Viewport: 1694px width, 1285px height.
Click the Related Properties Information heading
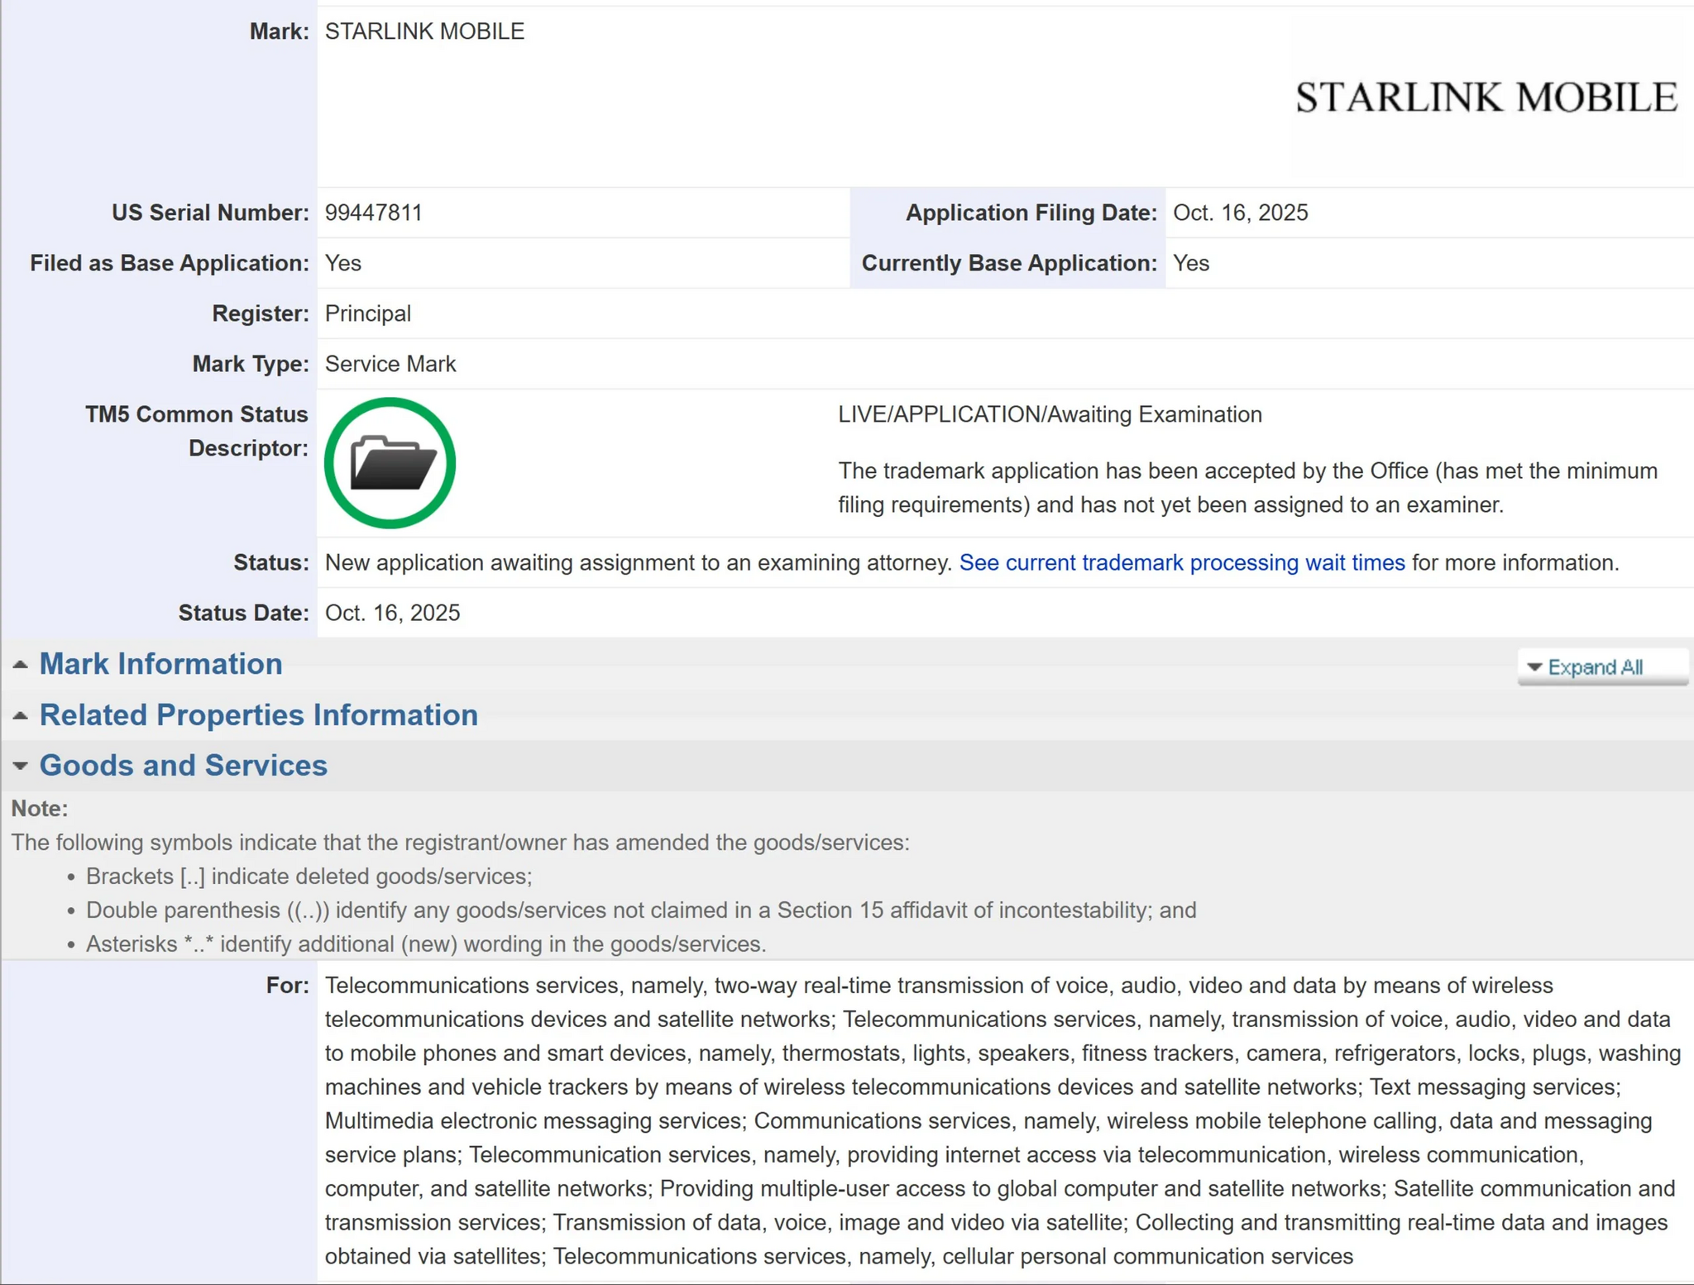click(258, 715)
